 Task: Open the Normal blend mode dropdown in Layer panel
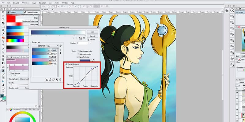click(x=240, y=82)
